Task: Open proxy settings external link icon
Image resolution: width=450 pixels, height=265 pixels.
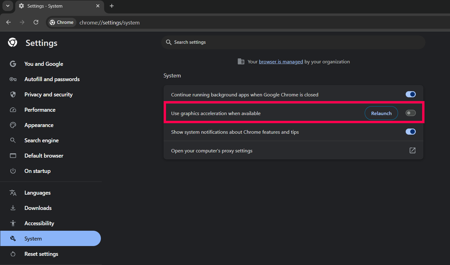Action: (x=412, y=150)
